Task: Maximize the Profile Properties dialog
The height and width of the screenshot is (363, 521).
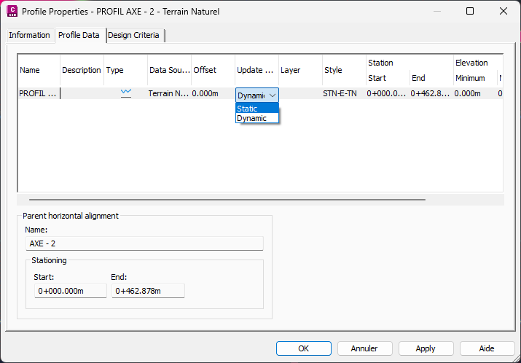Action: (470, 12)
